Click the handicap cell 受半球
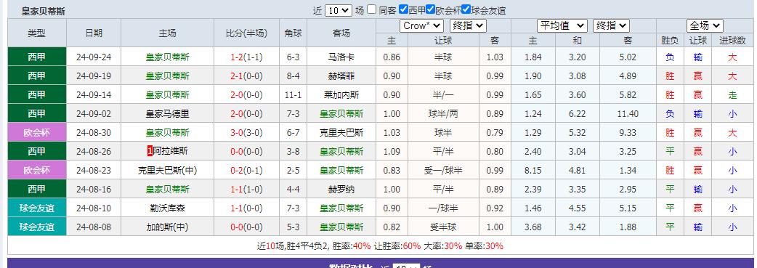Viewport: 757px width, 268px height. point(443,227)
